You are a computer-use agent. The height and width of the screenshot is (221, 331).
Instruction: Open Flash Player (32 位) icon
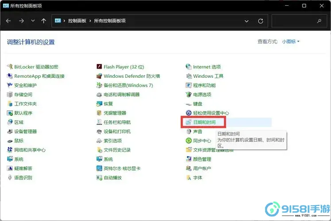pyautogui.click(x=100, y=67)
